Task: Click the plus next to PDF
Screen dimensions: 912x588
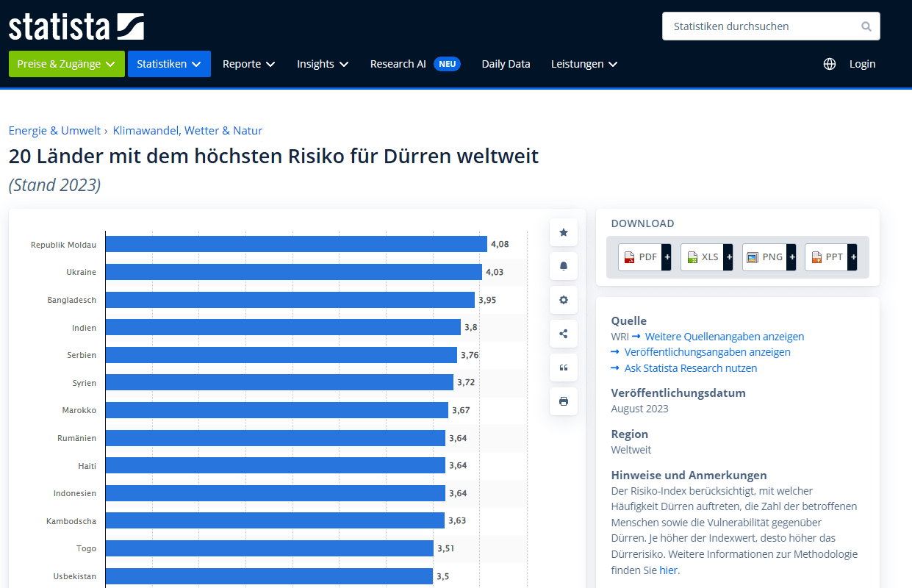Action: coord(667,257)
